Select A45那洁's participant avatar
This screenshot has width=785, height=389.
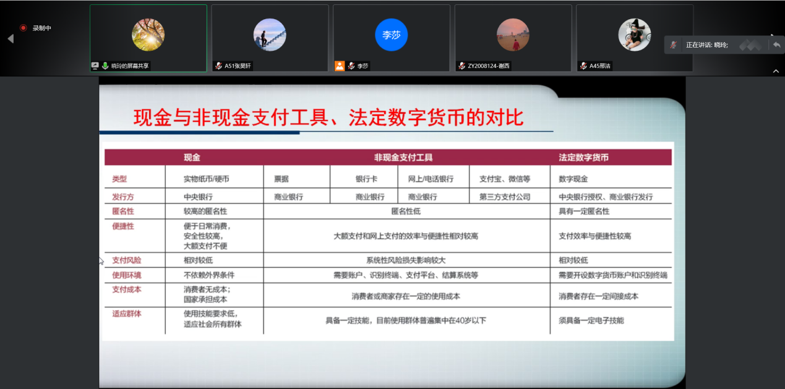click(634, 35)
